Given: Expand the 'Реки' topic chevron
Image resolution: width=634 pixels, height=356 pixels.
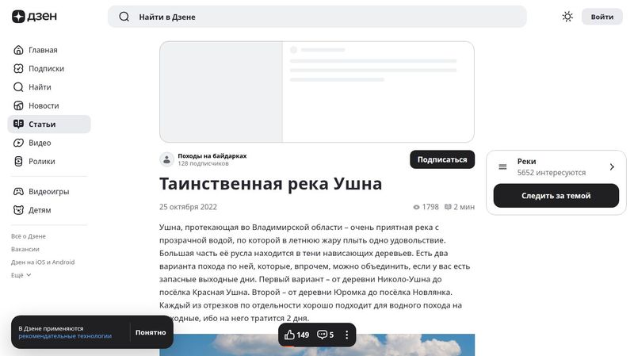Looking at the screenshot, I should coord(612,167).
